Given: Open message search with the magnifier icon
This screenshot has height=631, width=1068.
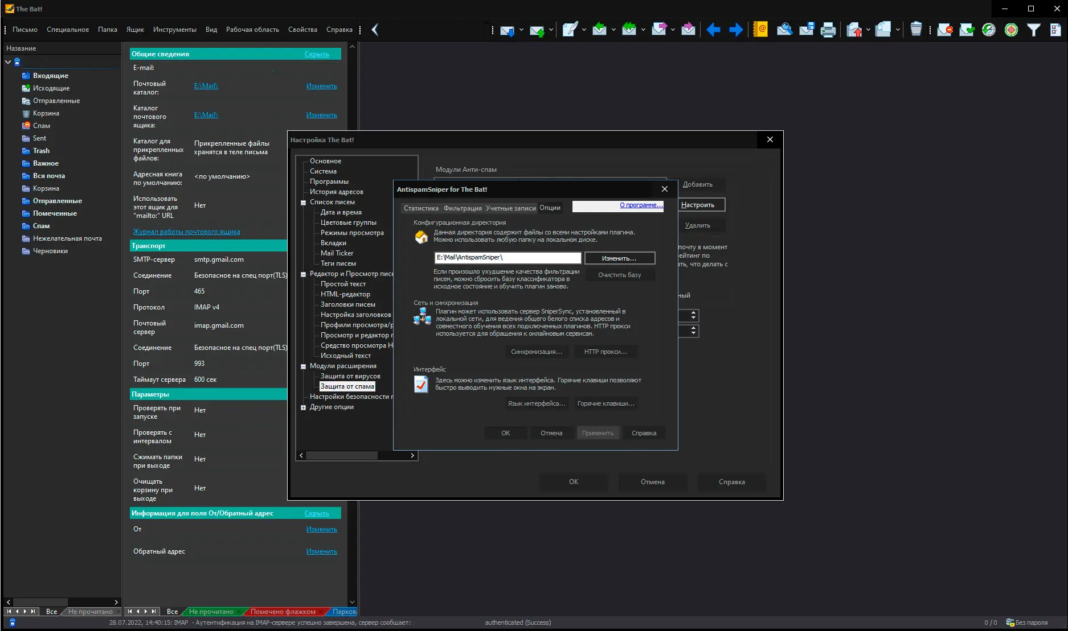Looking at the screenshot, I should click(x=785, y=30).
